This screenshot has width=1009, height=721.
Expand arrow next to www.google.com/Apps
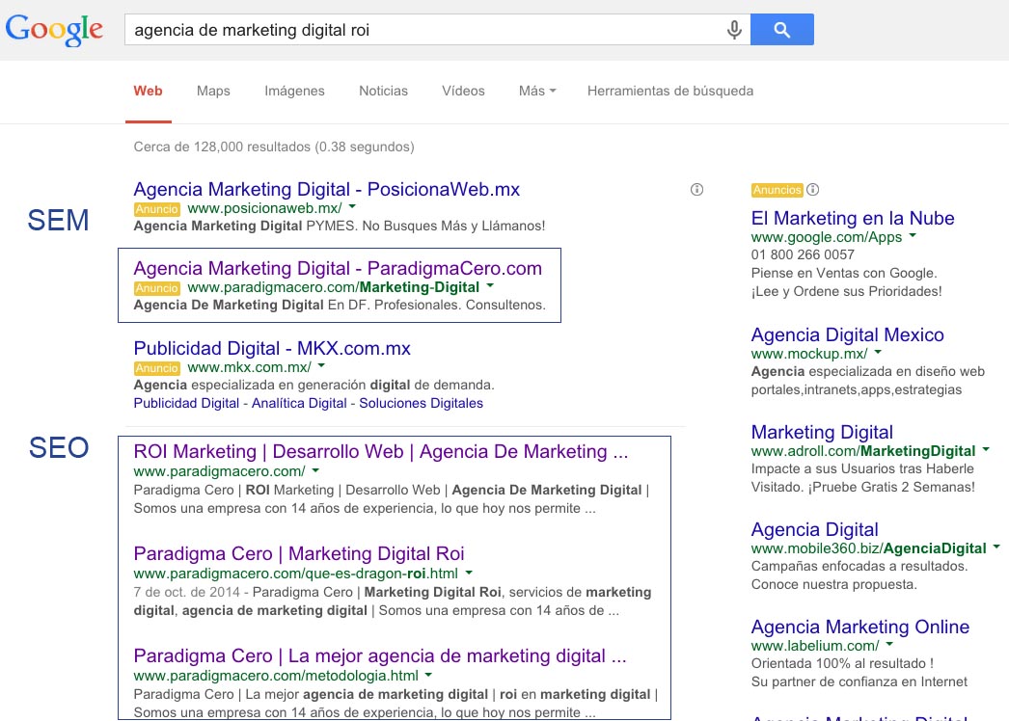[913, 236]
